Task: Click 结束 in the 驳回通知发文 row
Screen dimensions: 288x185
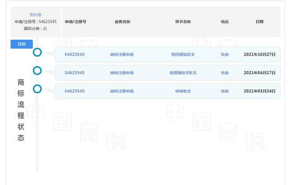Action: coord(225,54)
